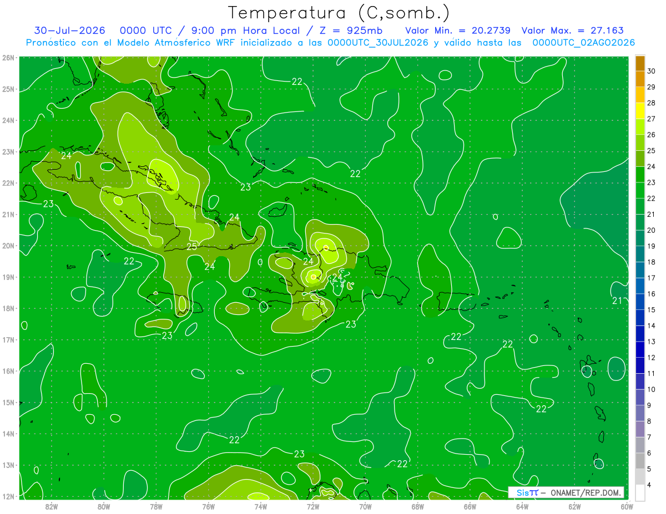This screenshot has width=666, height=514.
Task: Click the colorbar label "14"
Action: (x=652, y=325)
